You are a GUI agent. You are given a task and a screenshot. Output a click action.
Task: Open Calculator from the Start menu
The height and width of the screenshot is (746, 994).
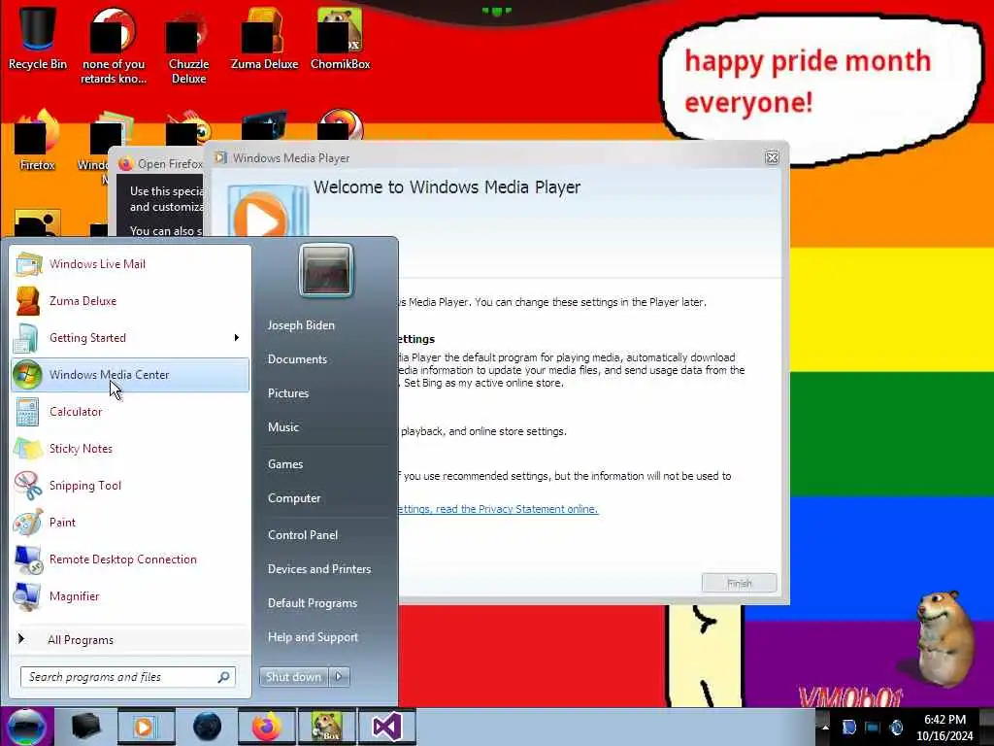pos(130,412)
